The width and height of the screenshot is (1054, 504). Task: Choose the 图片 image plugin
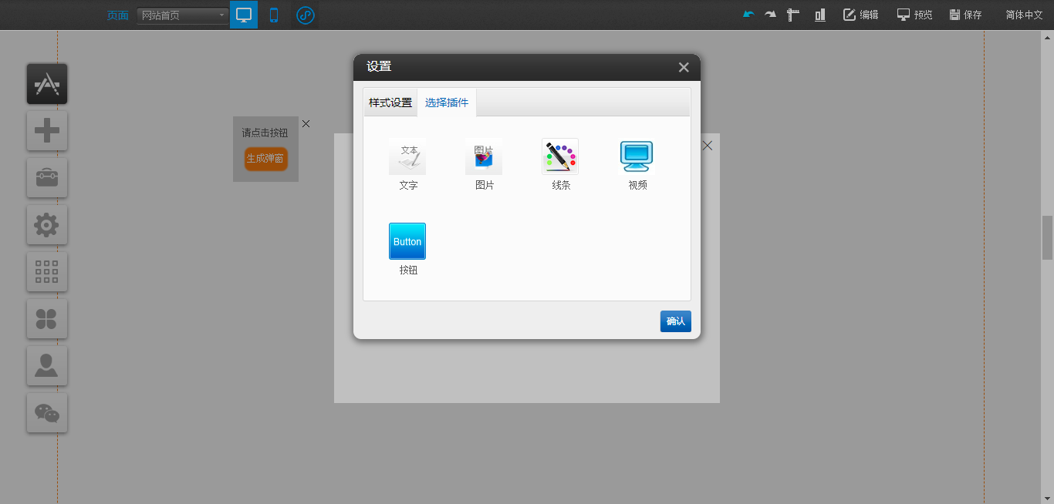[x=484, y=157]
